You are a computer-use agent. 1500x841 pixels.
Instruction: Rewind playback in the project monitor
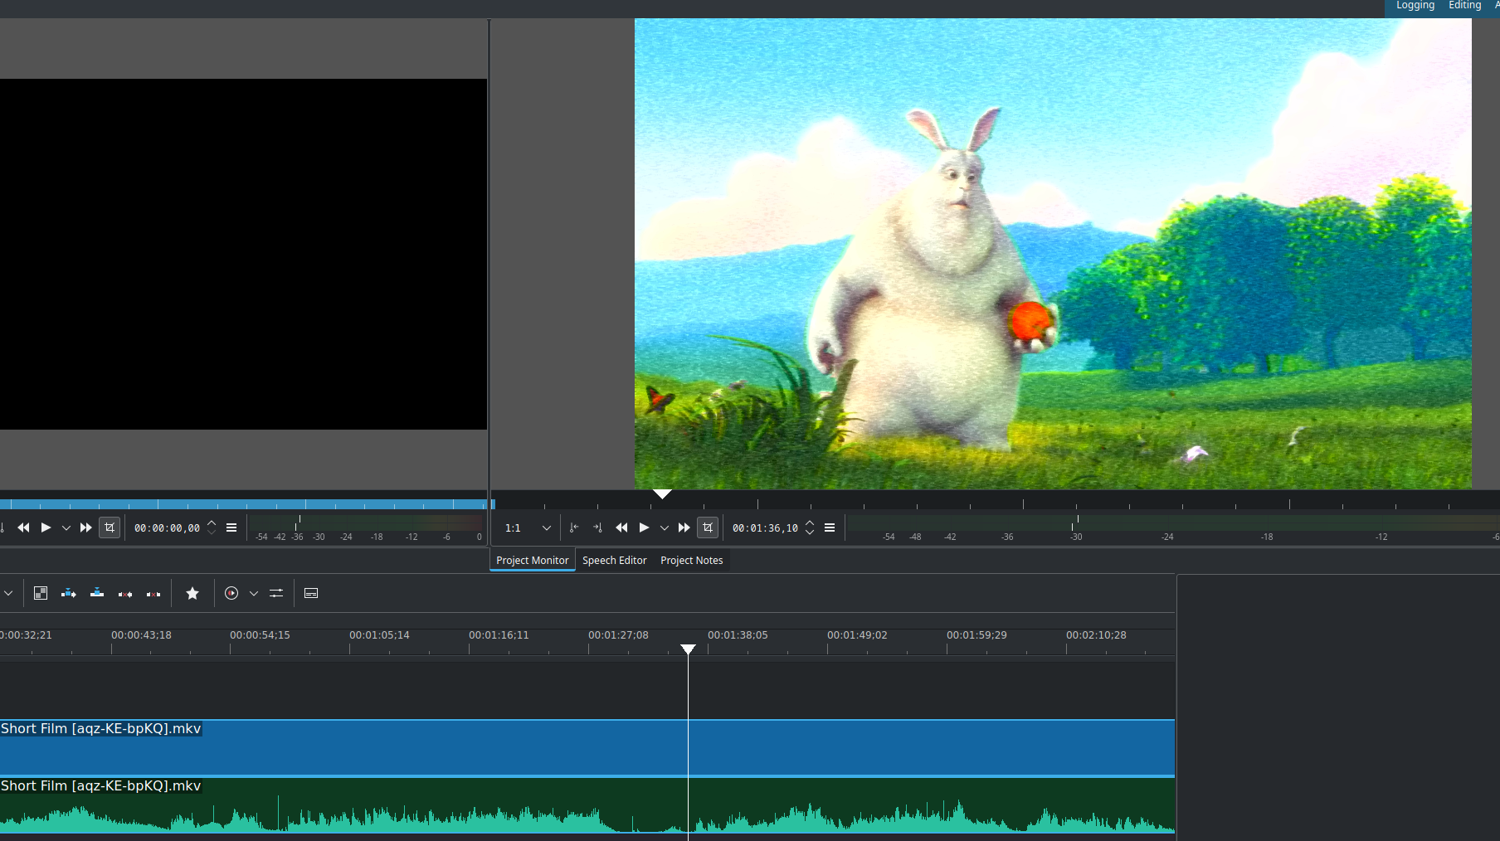[621, 527]
